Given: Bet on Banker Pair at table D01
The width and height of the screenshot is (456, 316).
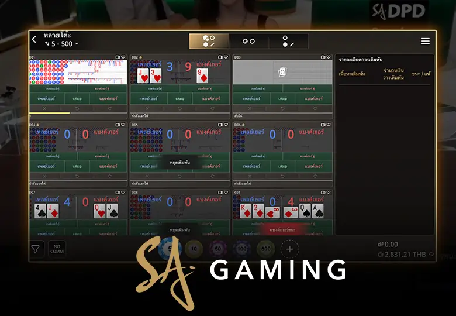Looking at the screenshot, I should pos(102,88).
